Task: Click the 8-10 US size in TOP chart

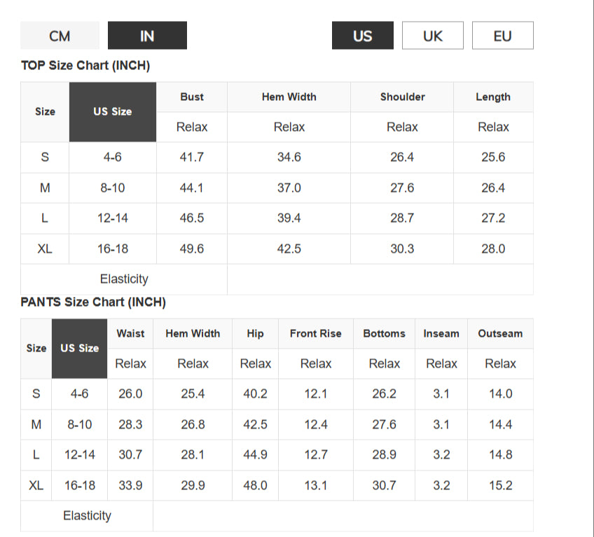Action: click(113, 188)
